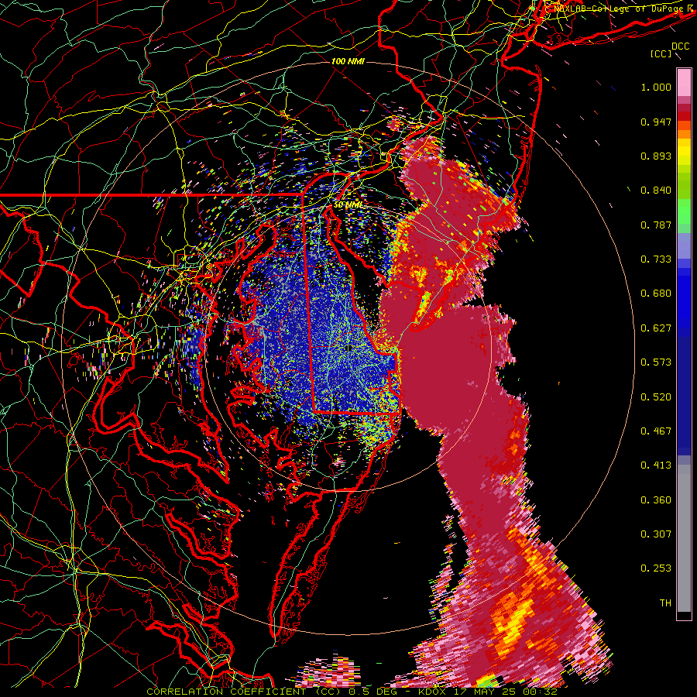Click the 100 NMI range ring label

pos(348,61)
